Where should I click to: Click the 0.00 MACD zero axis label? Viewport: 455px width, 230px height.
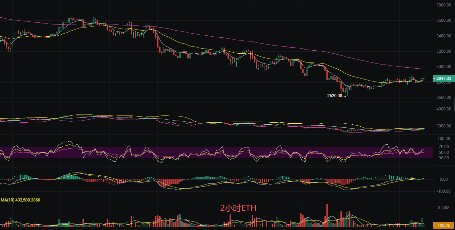[x=444, y=179]
